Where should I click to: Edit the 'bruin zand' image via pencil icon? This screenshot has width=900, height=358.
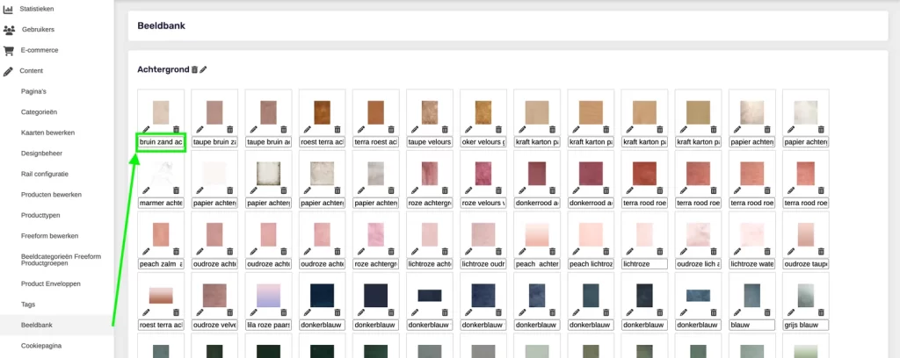tap(146, 129)
